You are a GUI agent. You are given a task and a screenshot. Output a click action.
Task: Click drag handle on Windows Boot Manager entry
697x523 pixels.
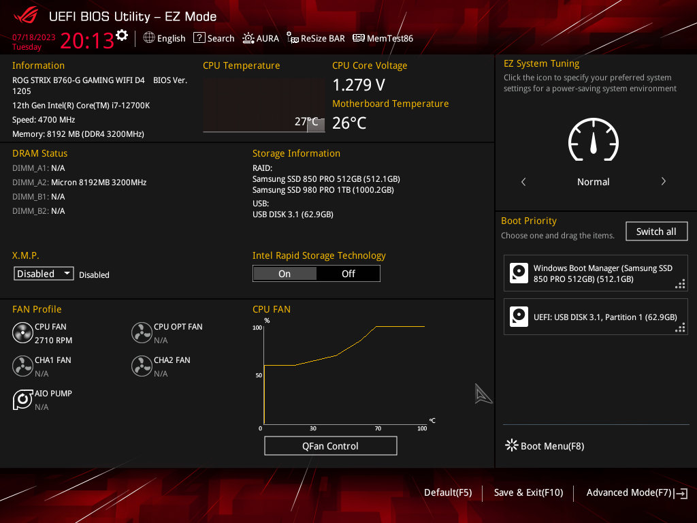tap(680, 284)
